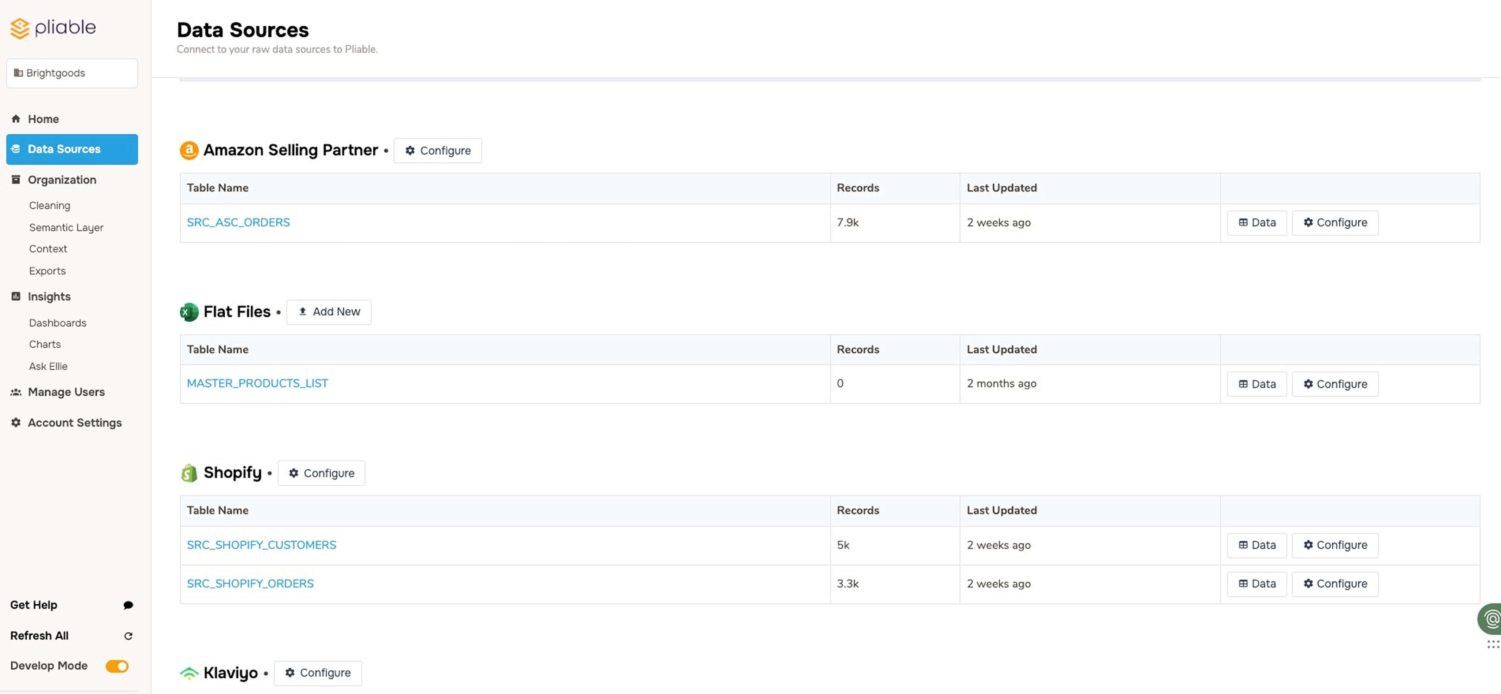Configure the MASTER_PRODUCTS_LIST table
Image resolution: width=1501 pixels, height=694 pixels.
coord(1334,384)
